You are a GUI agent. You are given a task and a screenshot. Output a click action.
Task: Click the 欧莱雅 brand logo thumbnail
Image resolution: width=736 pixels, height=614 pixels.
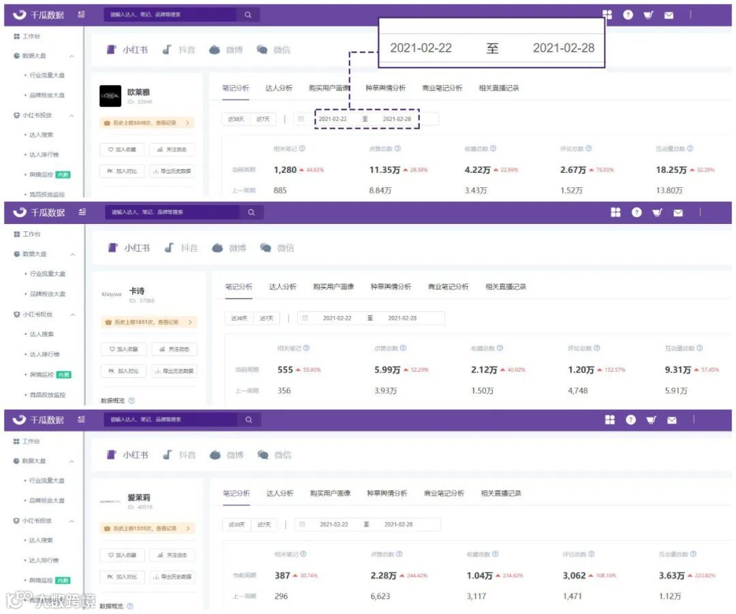point(110,95)
